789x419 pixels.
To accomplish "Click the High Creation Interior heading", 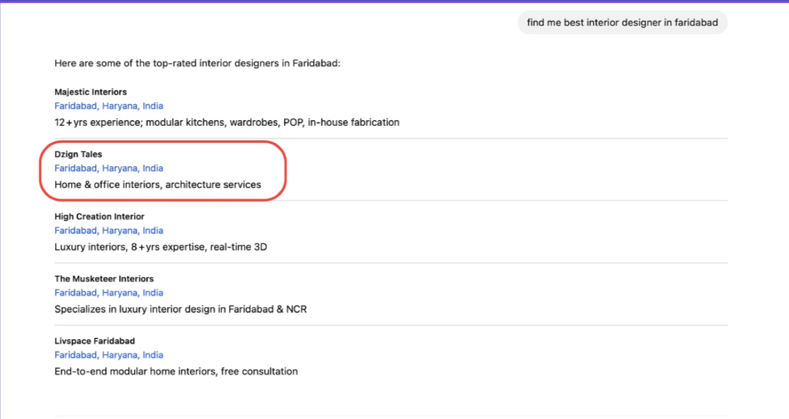I will point(99,217).
